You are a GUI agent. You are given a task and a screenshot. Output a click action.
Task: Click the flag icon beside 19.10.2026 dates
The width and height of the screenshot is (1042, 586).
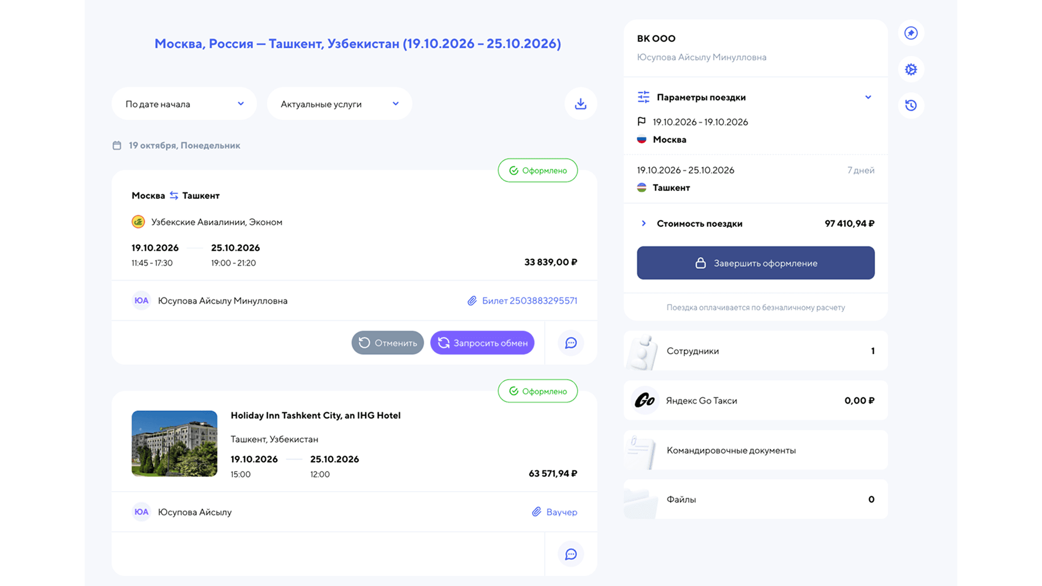[x=641, y=122]
